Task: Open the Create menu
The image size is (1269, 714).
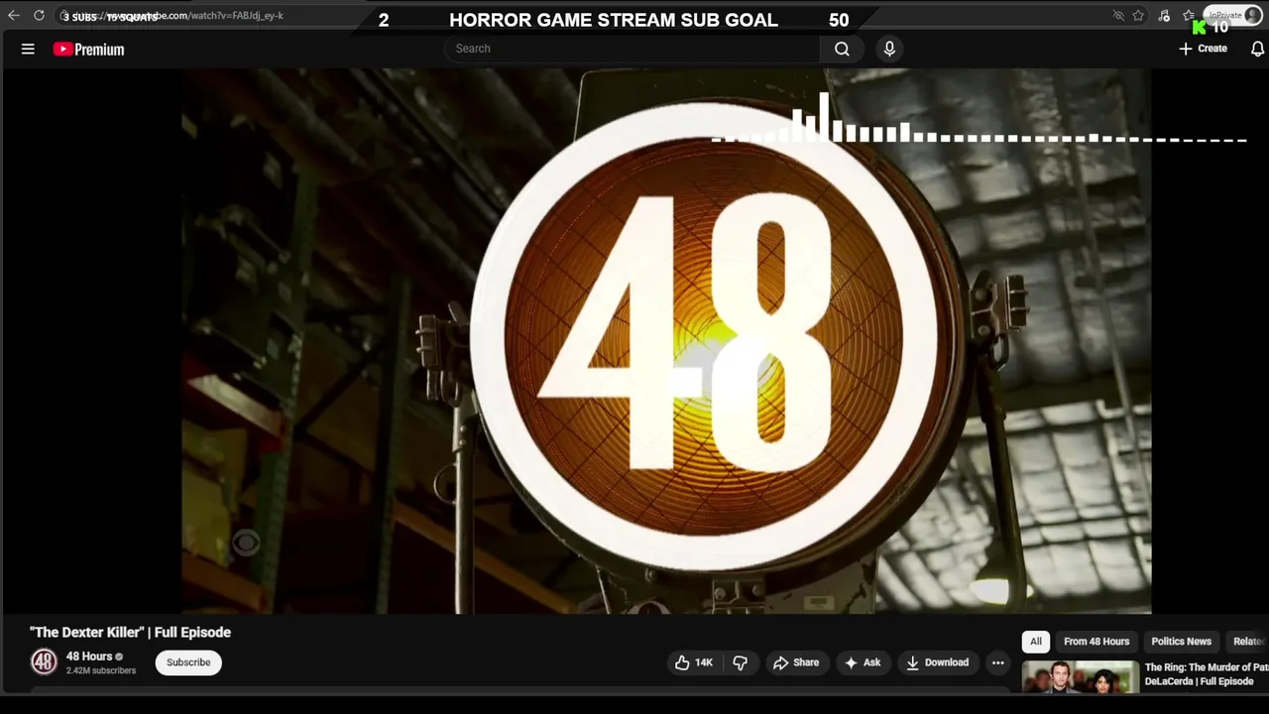Action: tap(1203, 49)
